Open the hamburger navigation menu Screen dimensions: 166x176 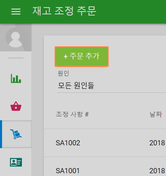click(x=16, y=12)
